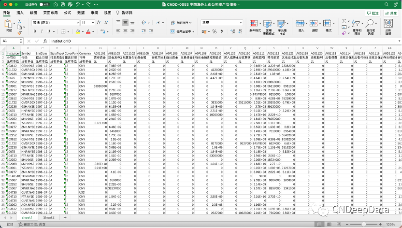Click the Home icon in title bar
Viewport: 402px width, 228px height.
pyautogui.click(x=56, y=4)
